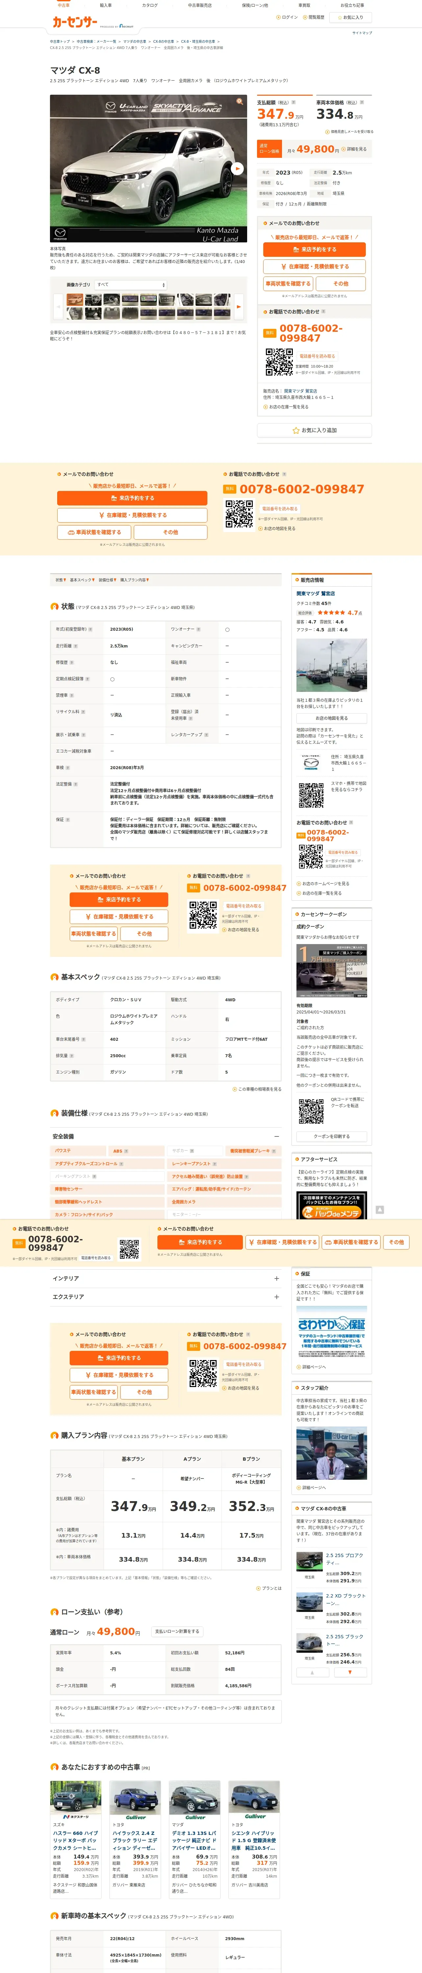Collapse the 安全装備 section

click(276, 1137)
